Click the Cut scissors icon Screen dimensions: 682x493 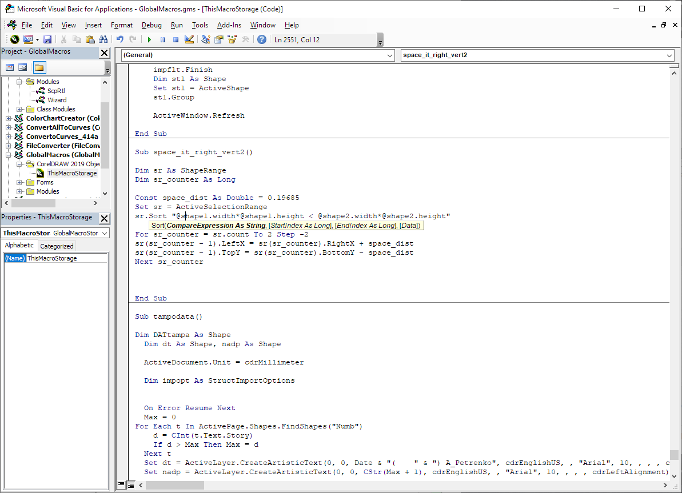click(63, 39)
